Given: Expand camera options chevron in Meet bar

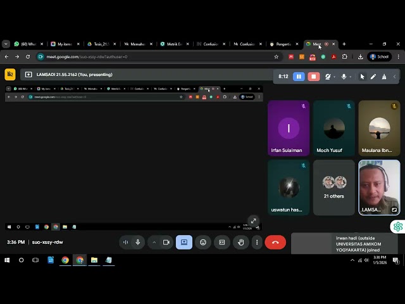Looking at the screenshot, I should [154, 242].
